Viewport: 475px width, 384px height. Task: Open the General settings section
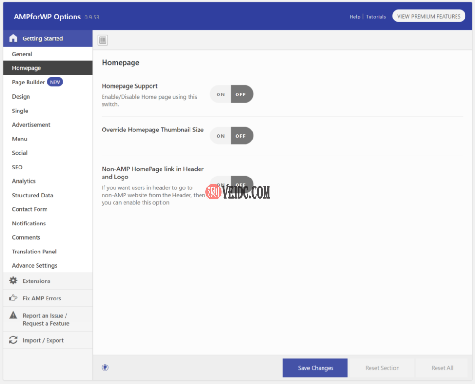48,54
